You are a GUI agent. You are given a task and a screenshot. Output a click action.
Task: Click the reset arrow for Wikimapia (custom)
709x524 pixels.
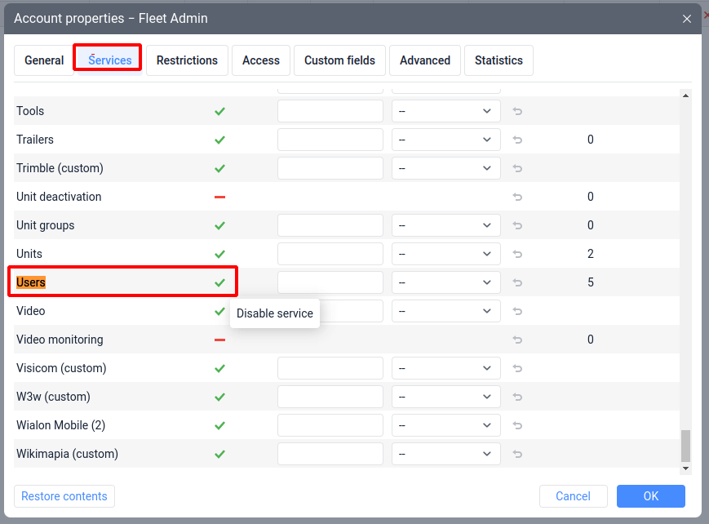click(x=517, y=454)
